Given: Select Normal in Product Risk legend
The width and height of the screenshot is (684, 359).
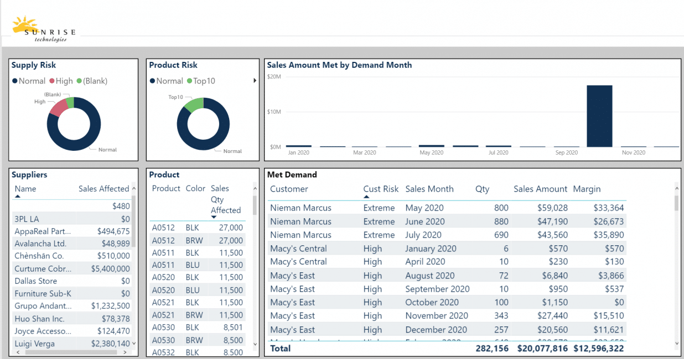Looking at the screenshot, I should click(x=167, y=81).
